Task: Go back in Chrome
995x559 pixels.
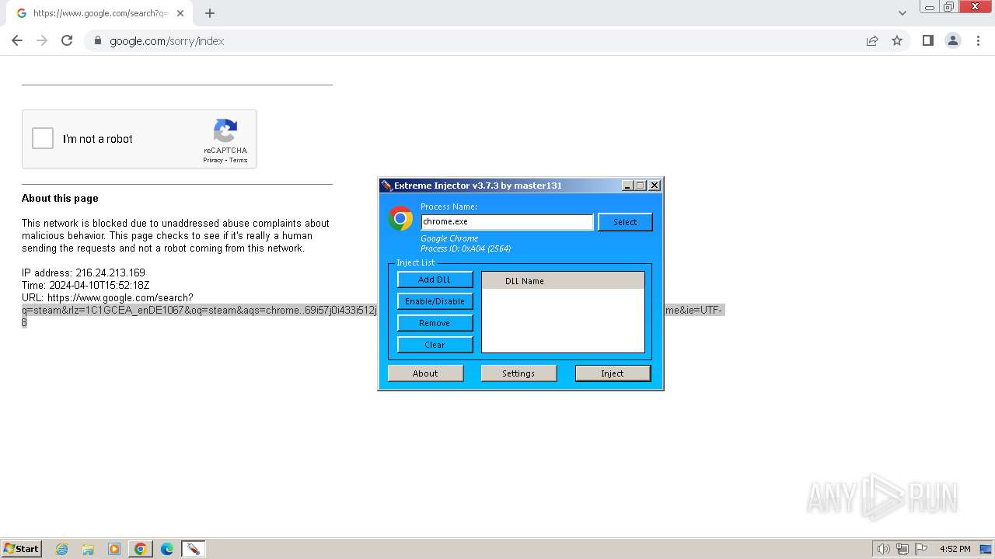Action: coord(17,40)
